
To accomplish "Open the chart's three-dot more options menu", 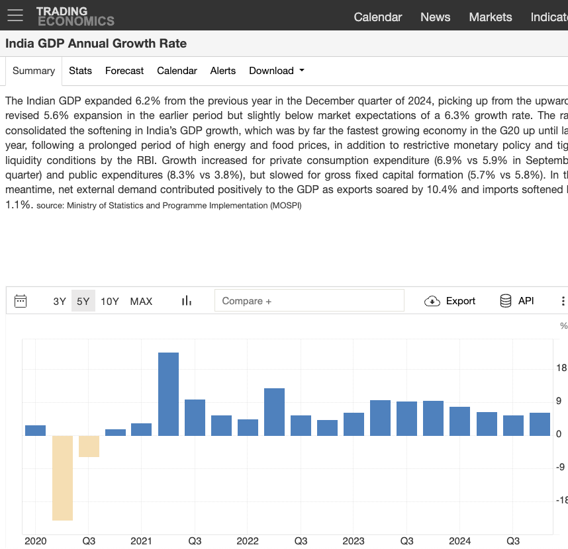I will click(563, 301).
